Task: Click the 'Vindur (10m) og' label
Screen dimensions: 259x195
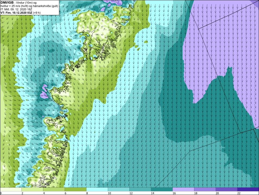Action: click(27, 3)
